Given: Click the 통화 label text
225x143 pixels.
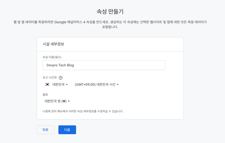Looking at the screenshot, I should pyautogui.click(x=45, y=95).
